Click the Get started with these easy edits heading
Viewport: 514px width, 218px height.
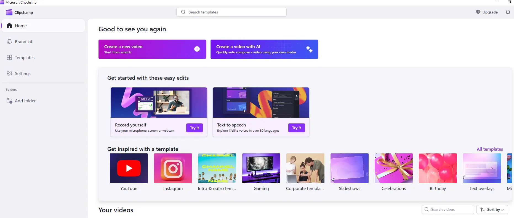click(148, 78)
